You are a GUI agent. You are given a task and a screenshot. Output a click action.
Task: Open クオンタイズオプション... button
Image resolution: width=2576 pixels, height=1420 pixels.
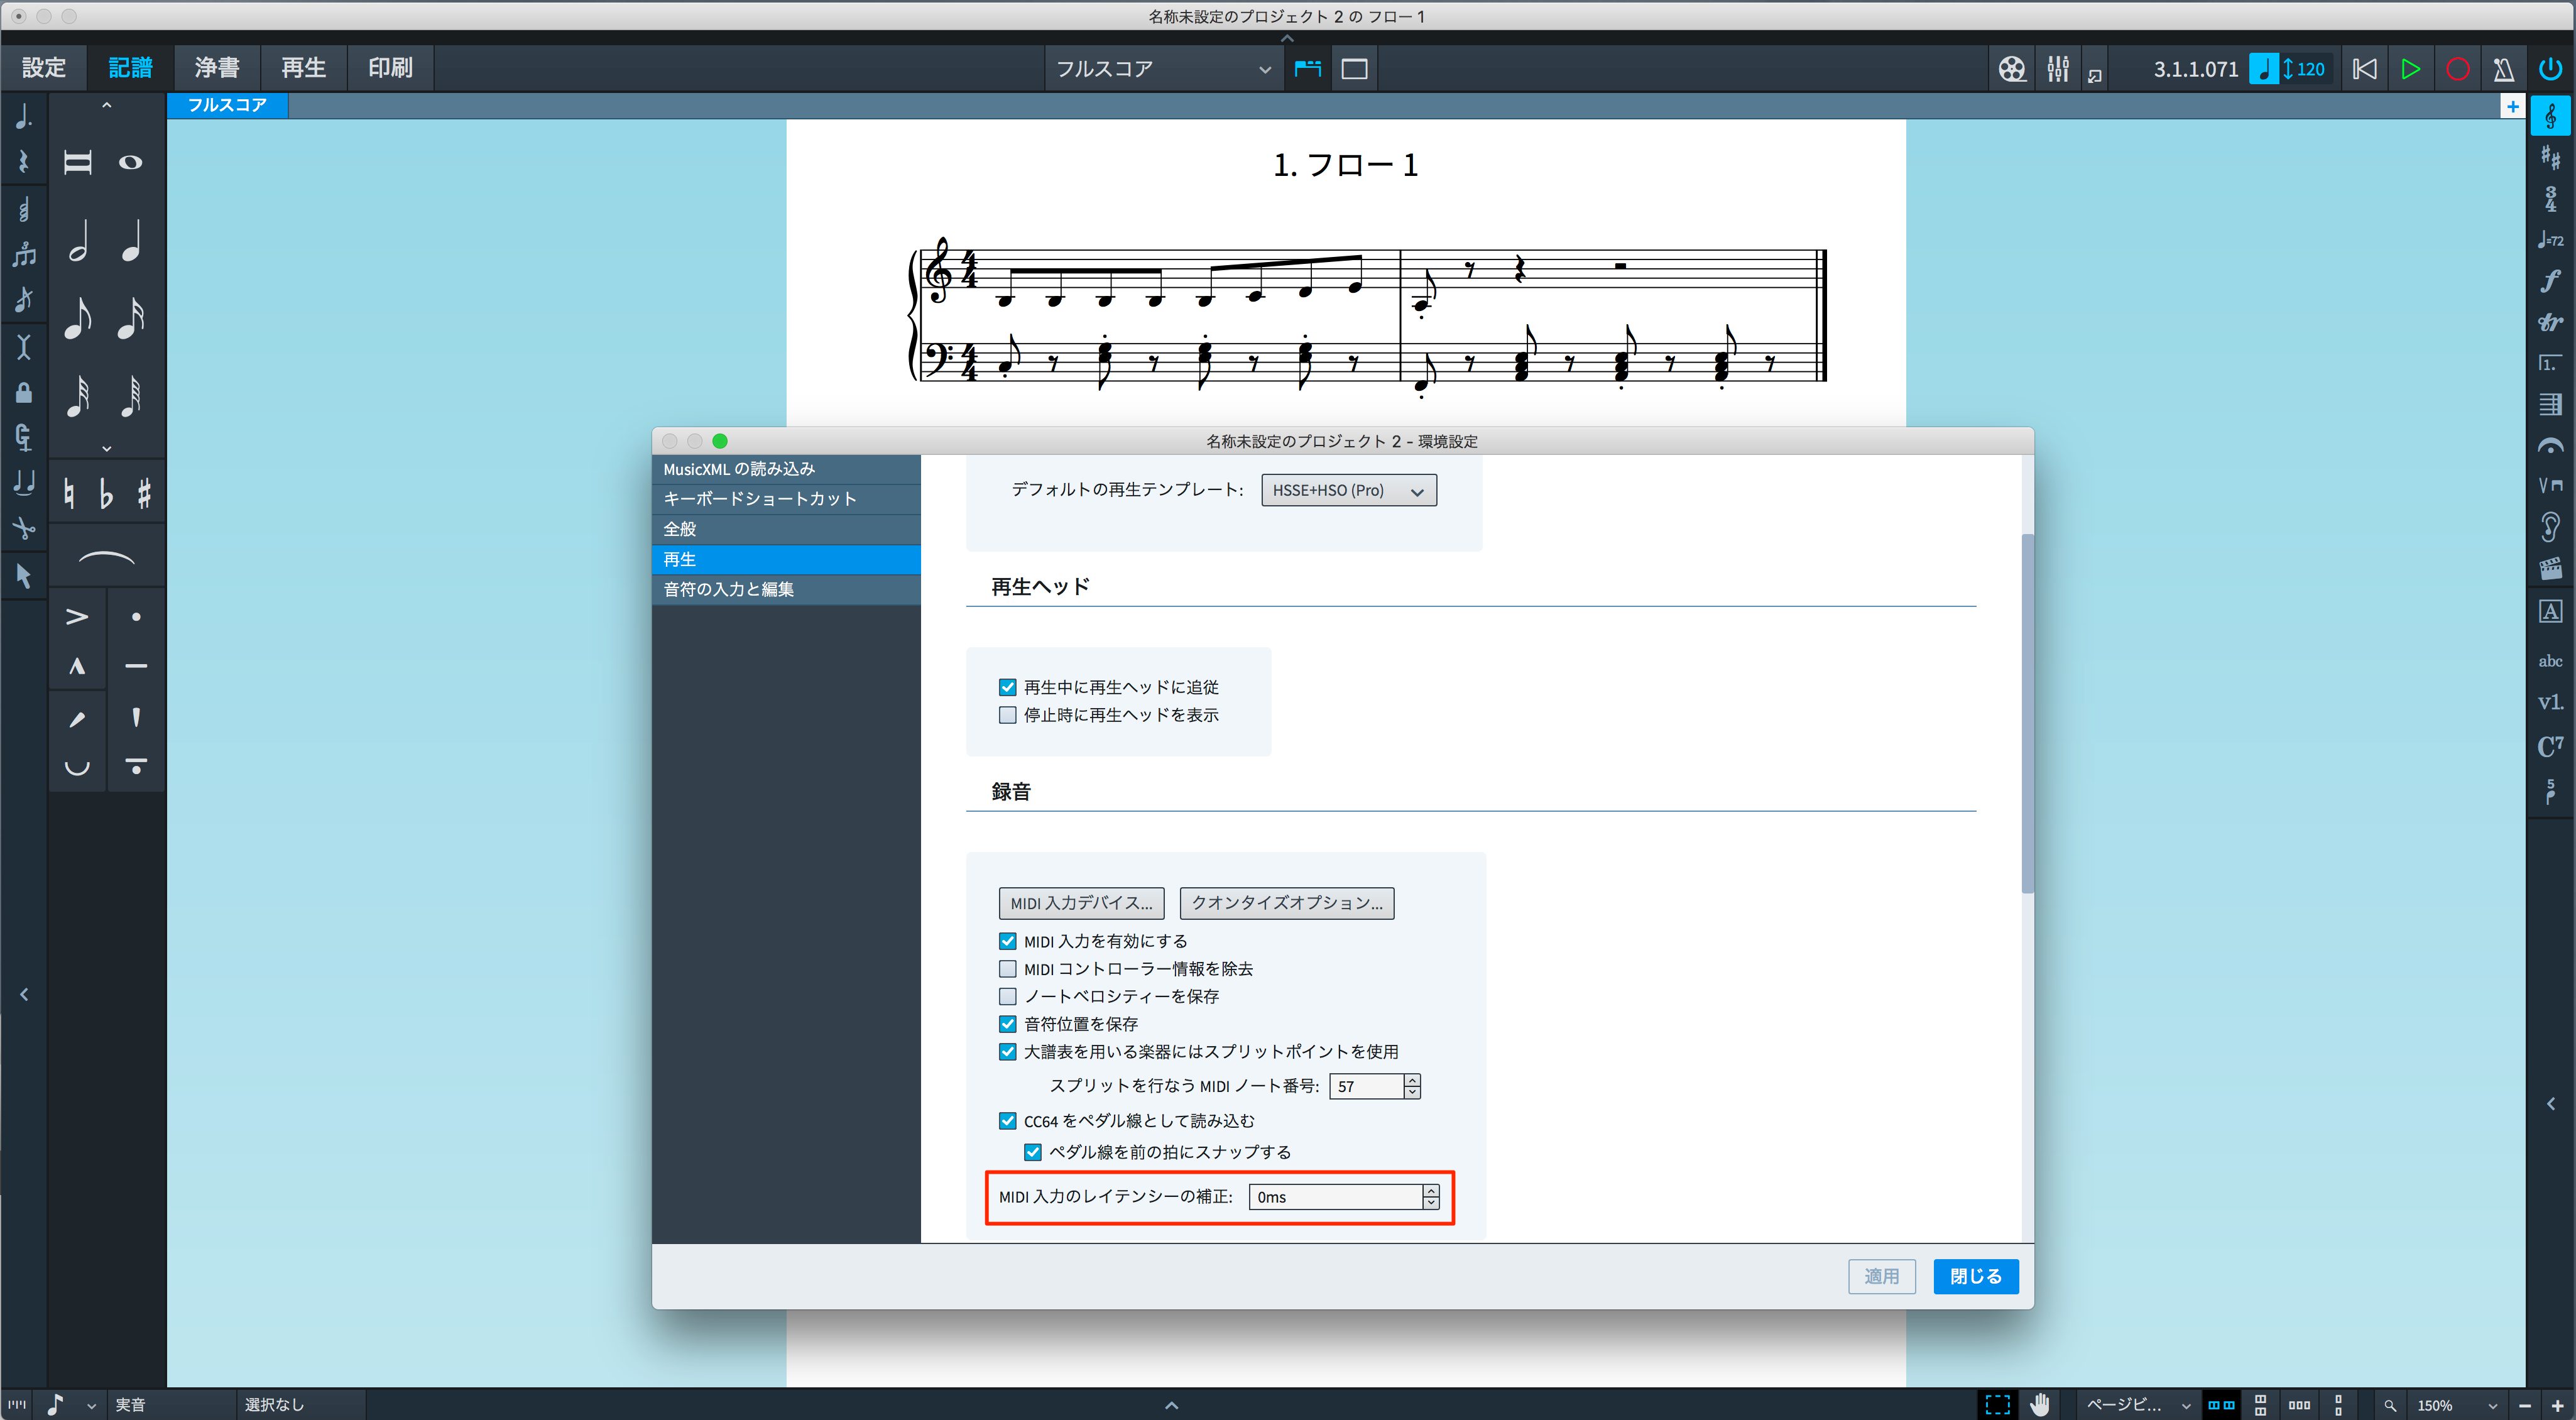point(1287,903)
